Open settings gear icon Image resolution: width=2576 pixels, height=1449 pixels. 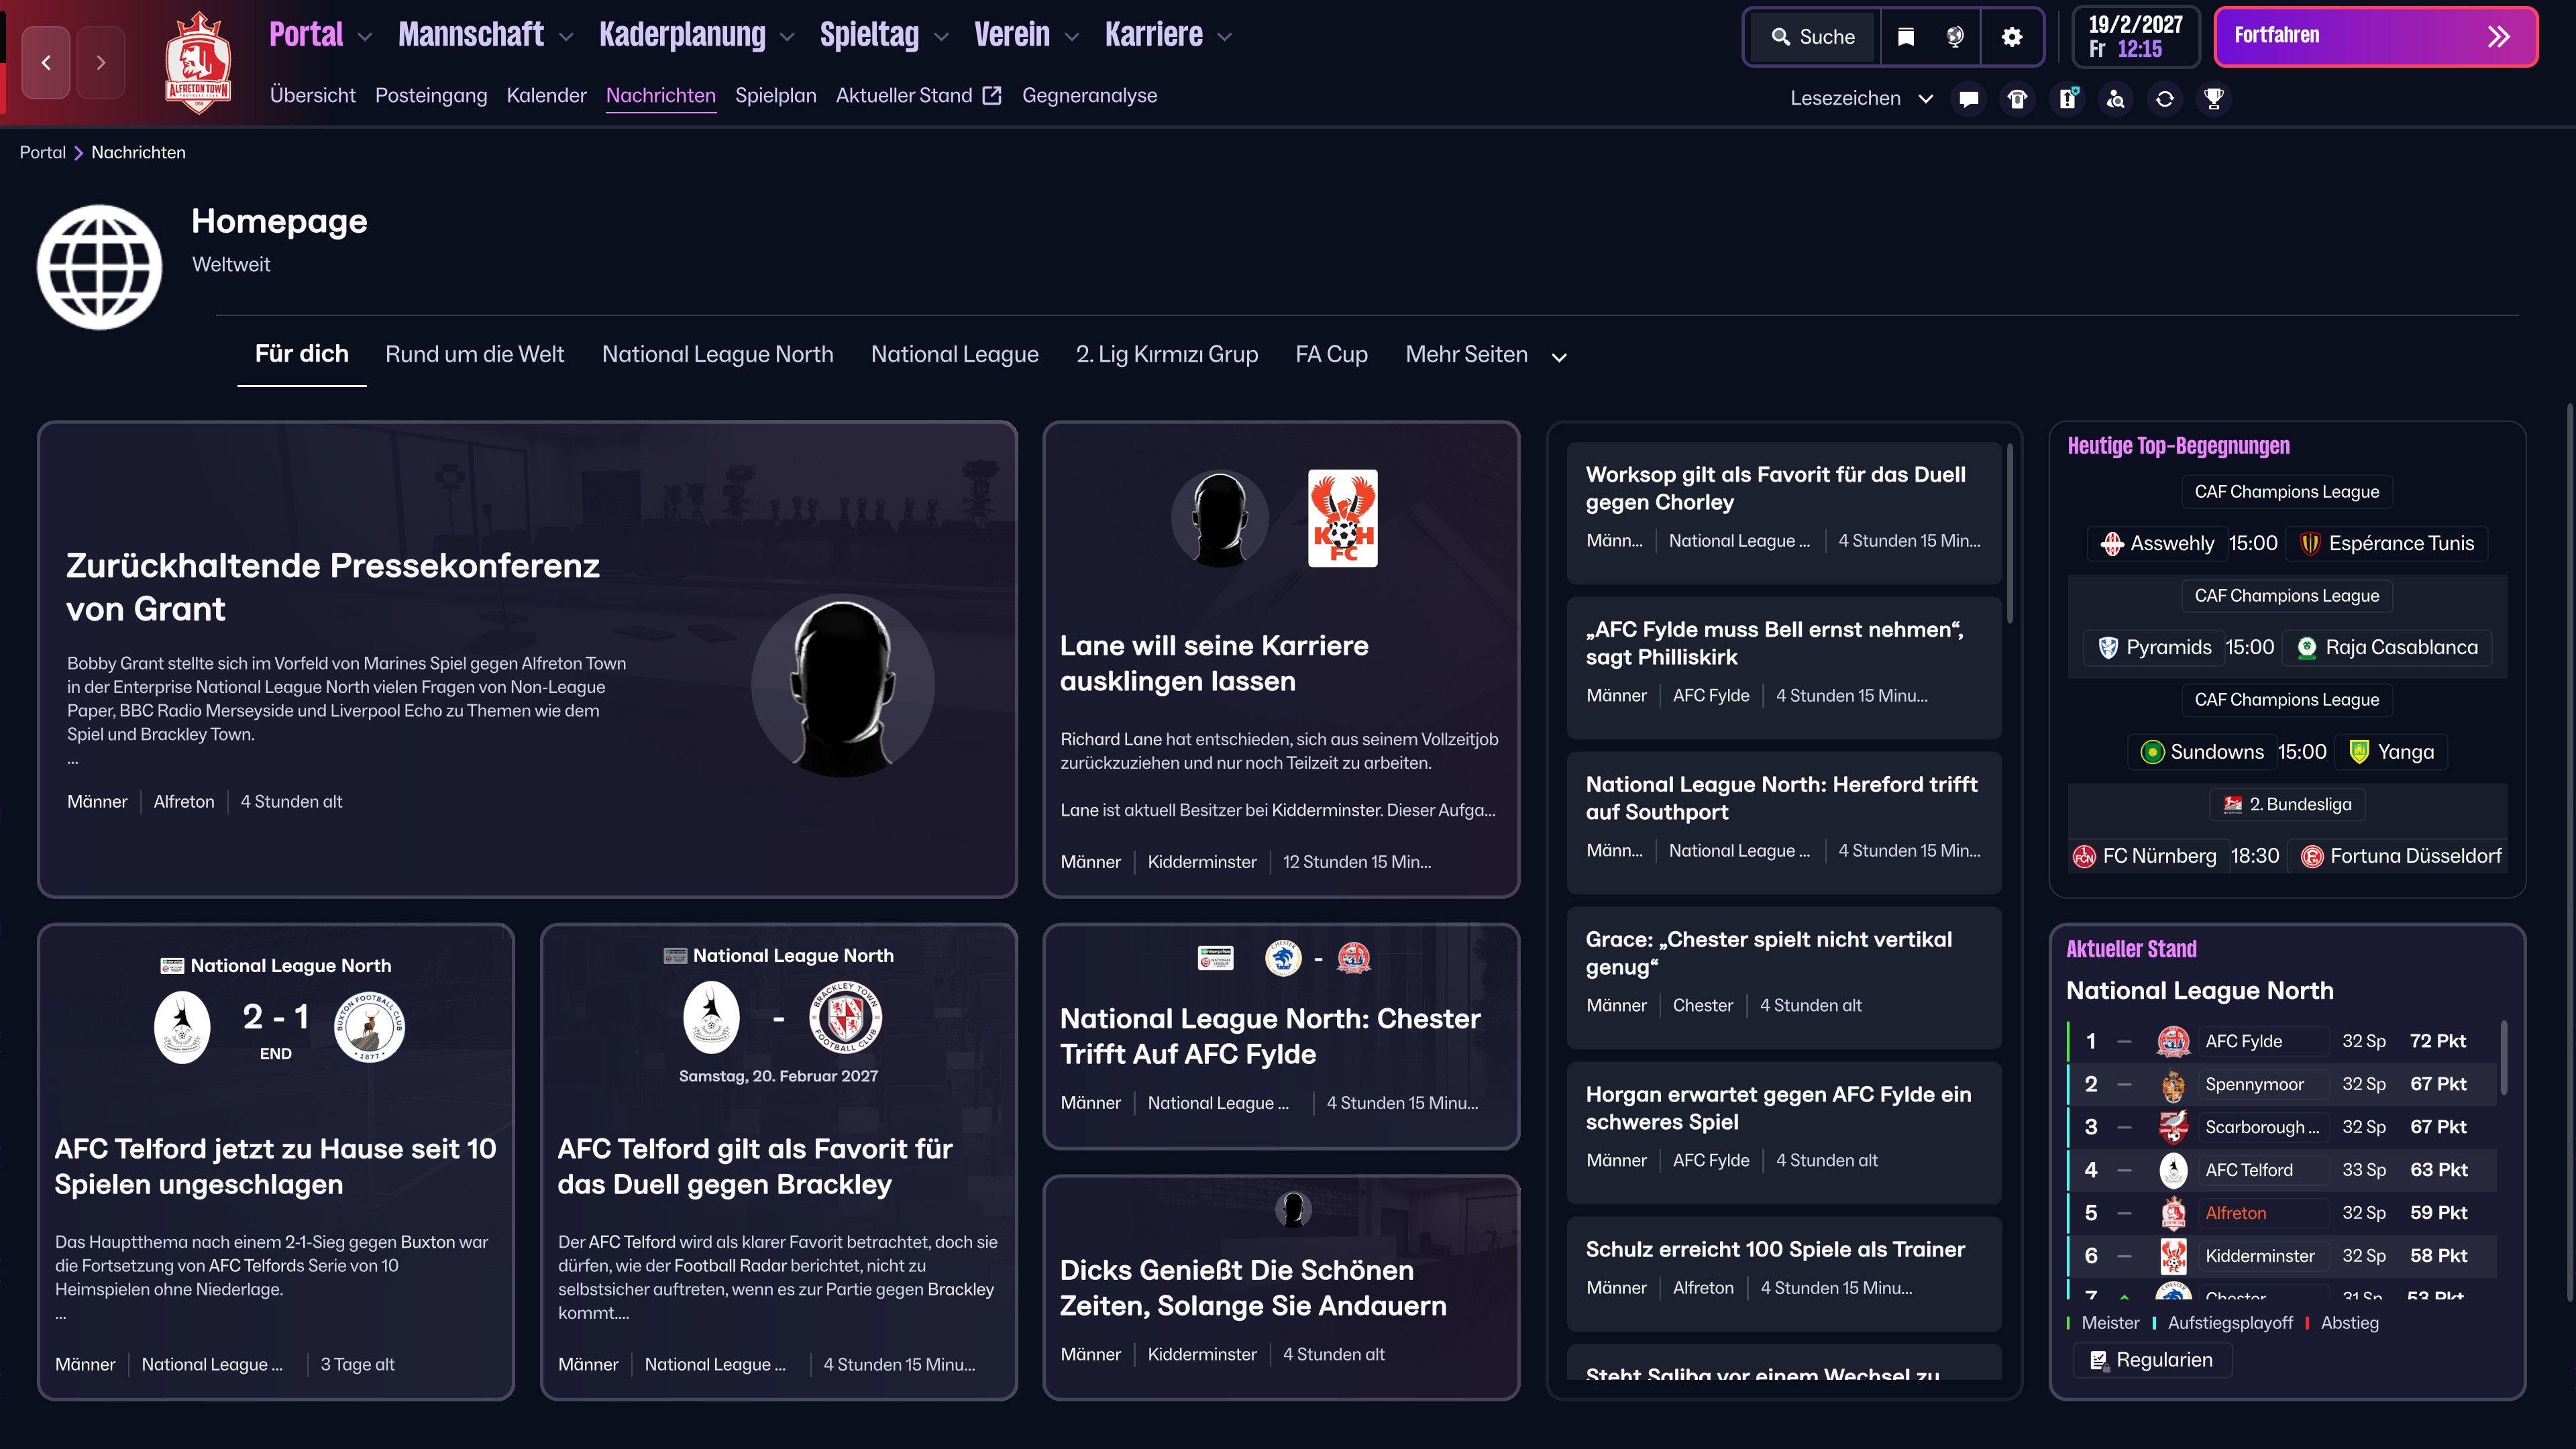tap(2012, 37)
